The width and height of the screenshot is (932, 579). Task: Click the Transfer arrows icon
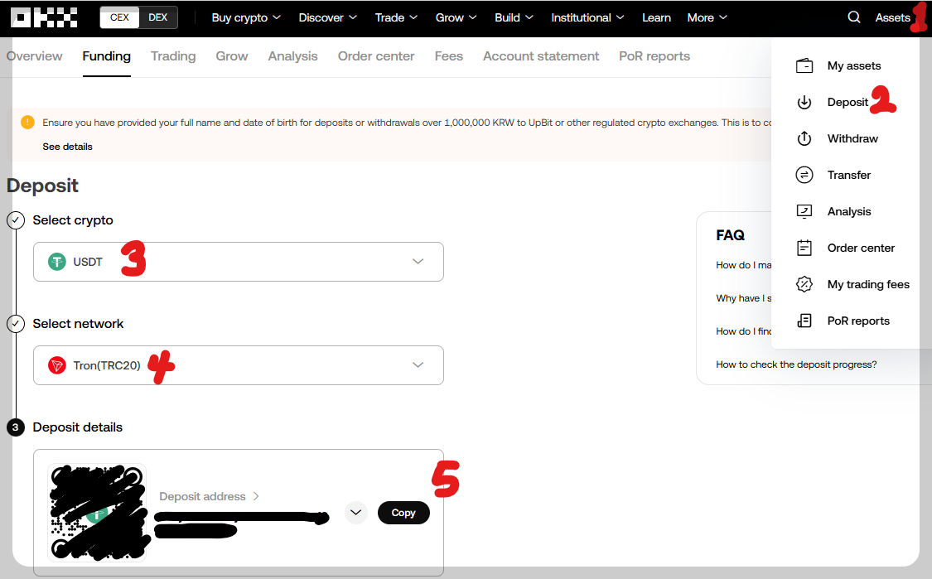[x=804, y=175]
